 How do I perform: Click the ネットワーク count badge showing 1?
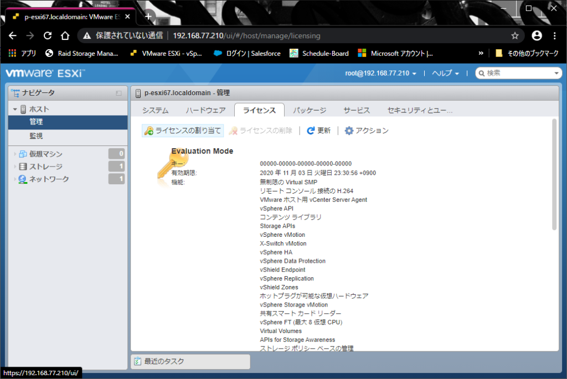(116, 179)
